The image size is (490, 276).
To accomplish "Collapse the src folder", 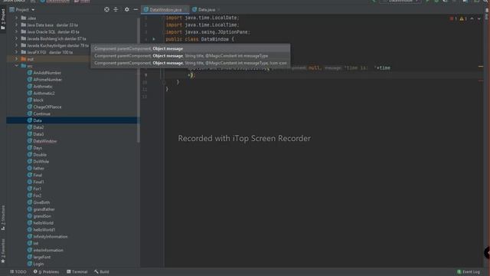I will point(16,66).
